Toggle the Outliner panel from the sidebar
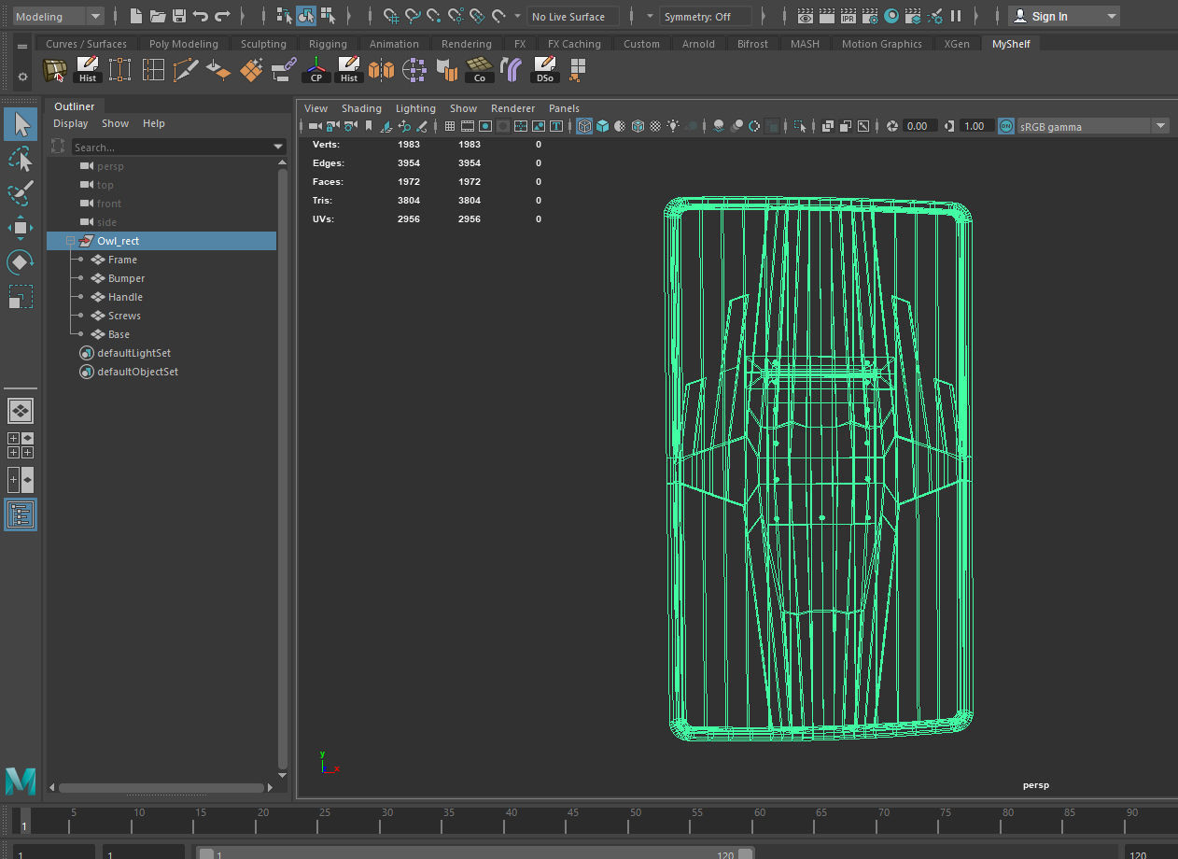Screen dimensions: 1178x859 pyautogui.click(x=21, y=514)
